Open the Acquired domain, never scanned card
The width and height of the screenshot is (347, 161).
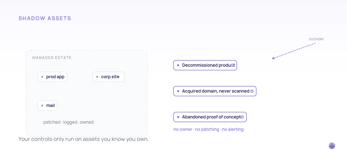(215, 91)
